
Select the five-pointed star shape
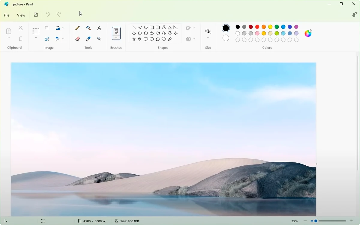(x=134, y=39)
